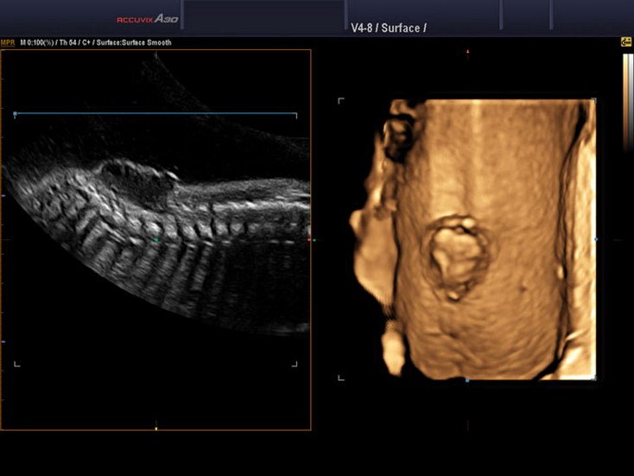
Task: Select the V4-8 / Surface header text
Action: [x=388, y=29]
